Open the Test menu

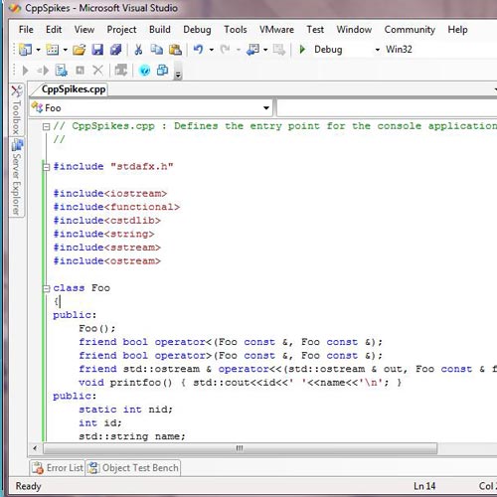tap(315, 30)
